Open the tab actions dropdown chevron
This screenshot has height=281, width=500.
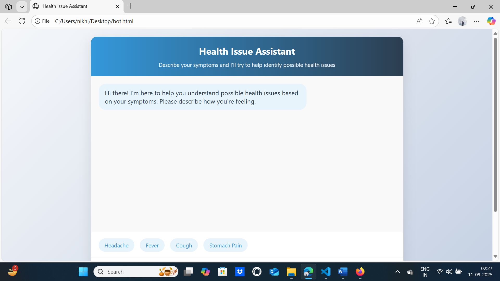22,7
